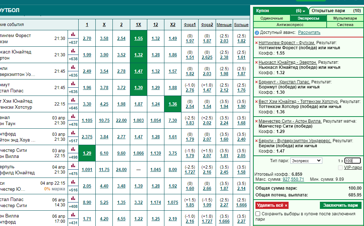Viewport: 364px width, 226px height.
Task: Expand +637 more markets for Nottingham Forest
Action: [x=73, y=42]
